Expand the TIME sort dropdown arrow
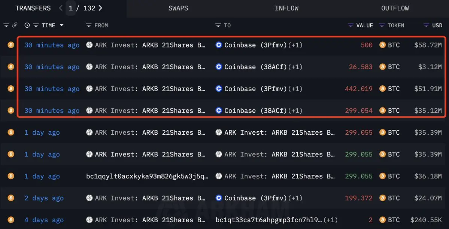Screen dimensions: 449x229 [x=61, y=25]
